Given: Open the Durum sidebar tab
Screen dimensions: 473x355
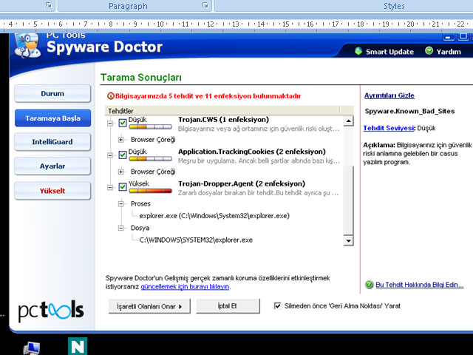Looking at the screenshot, I should [x=52, y=94].
